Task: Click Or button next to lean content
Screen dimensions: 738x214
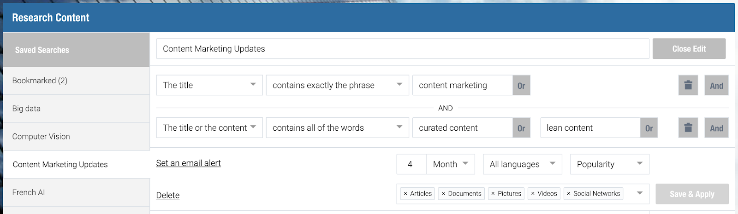Action: click(x=649, y=128)
